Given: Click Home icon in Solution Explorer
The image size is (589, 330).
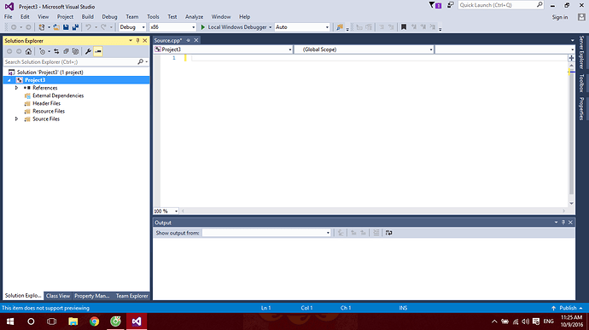Looking at the screenshot, I should click(28, 51).
